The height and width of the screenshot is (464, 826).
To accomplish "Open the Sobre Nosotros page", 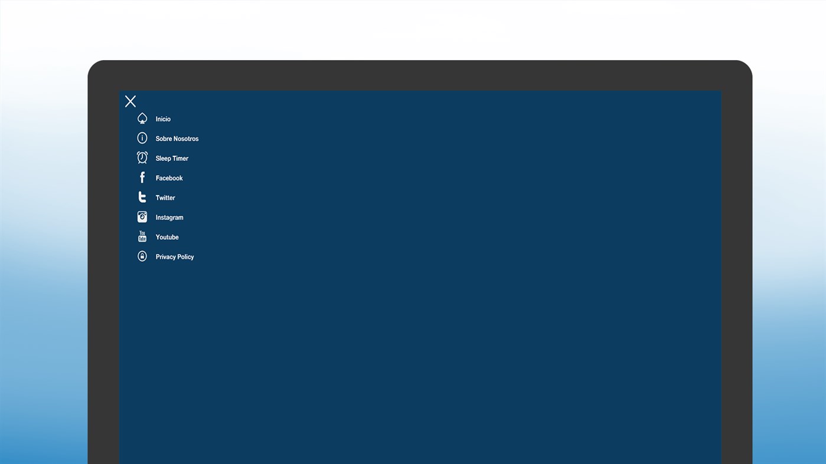I will 177,139.
